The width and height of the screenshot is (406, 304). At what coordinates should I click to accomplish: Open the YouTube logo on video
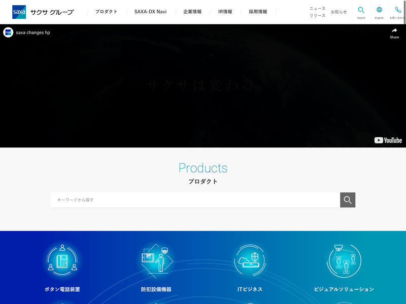(x=388, y=140)
